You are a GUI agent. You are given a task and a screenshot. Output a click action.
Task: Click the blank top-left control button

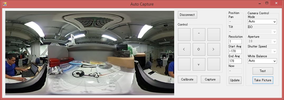click(x=184, y=34)
